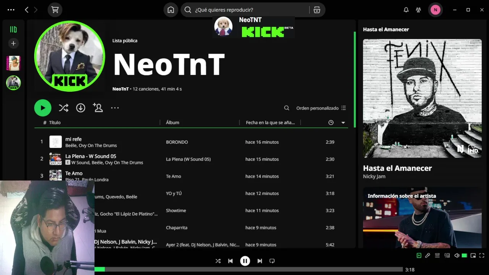
Task: Go to Home with the house icon
Action: point(171,10)
